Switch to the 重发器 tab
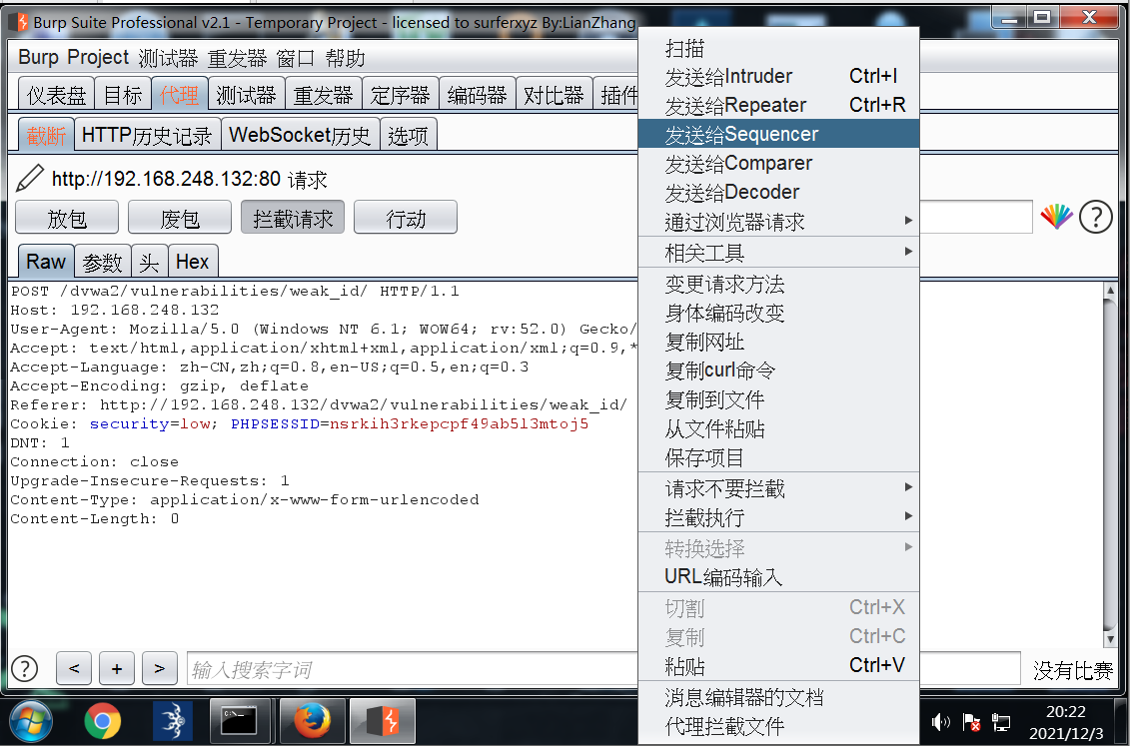Image resolution: width=1130 pixels, height=746 pixels. pos(324,94)
